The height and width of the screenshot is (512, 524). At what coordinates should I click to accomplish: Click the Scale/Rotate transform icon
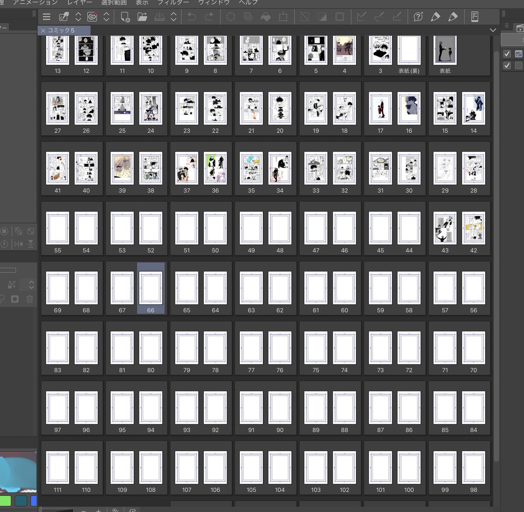click(x=283, y=17)
